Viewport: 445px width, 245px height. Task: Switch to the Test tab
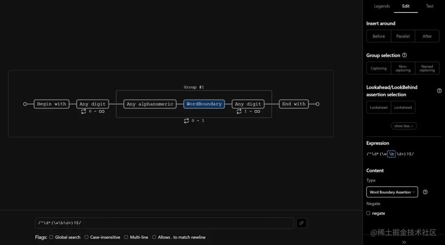point(430,6)
